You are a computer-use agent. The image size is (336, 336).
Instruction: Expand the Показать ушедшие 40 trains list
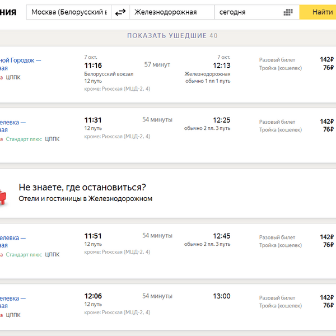click(x=172, y=36)
